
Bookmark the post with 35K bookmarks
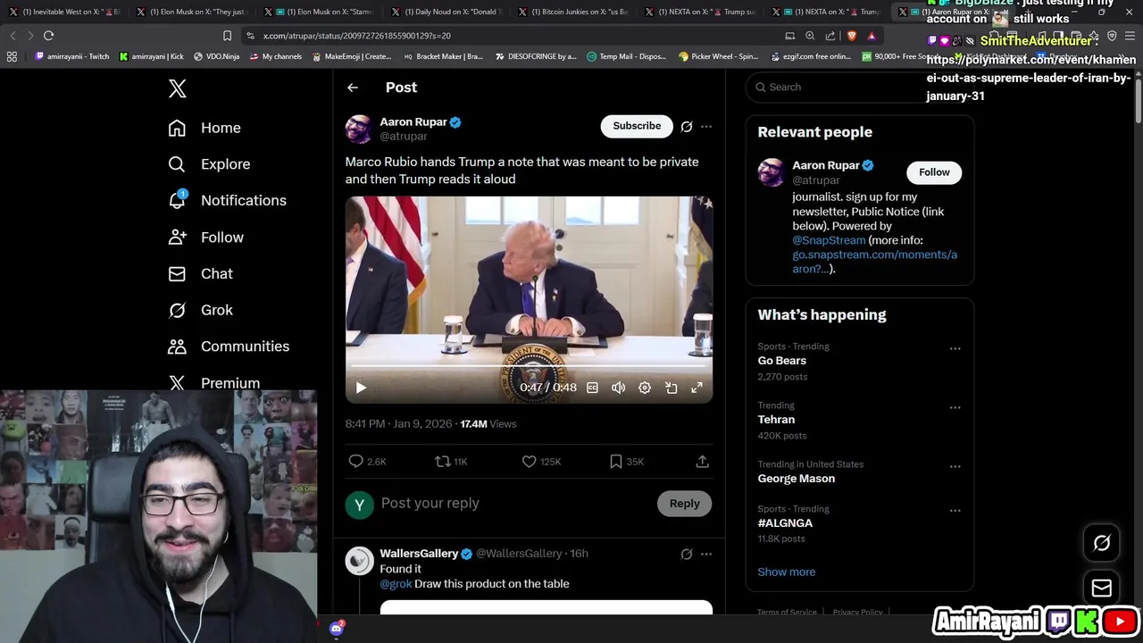pyautogui.click(x=626, y=462)
